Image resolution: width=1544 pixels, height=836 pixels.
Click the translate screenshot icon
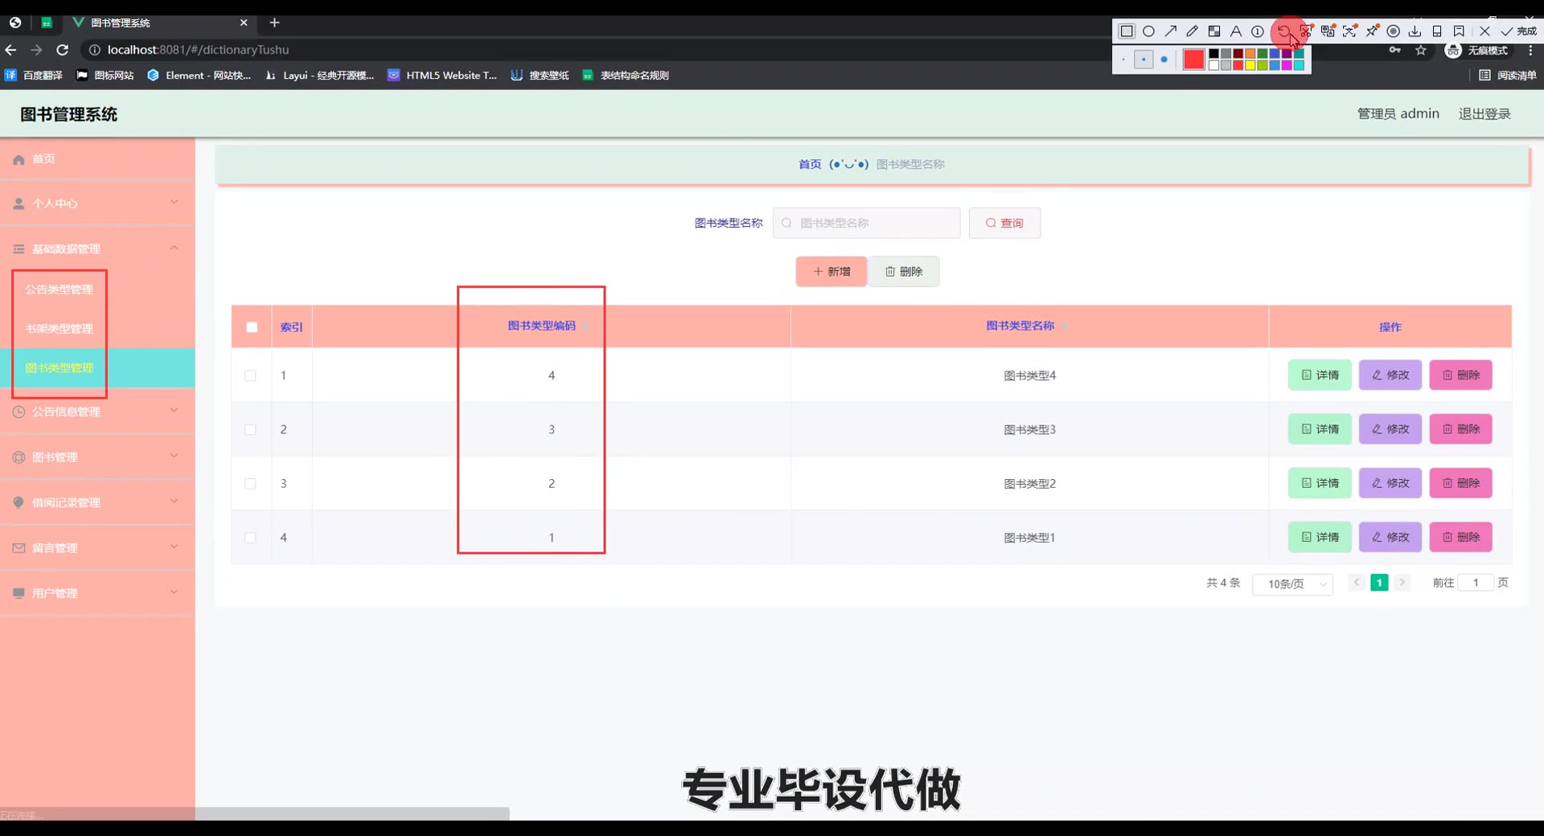[x=1328, y=31]
